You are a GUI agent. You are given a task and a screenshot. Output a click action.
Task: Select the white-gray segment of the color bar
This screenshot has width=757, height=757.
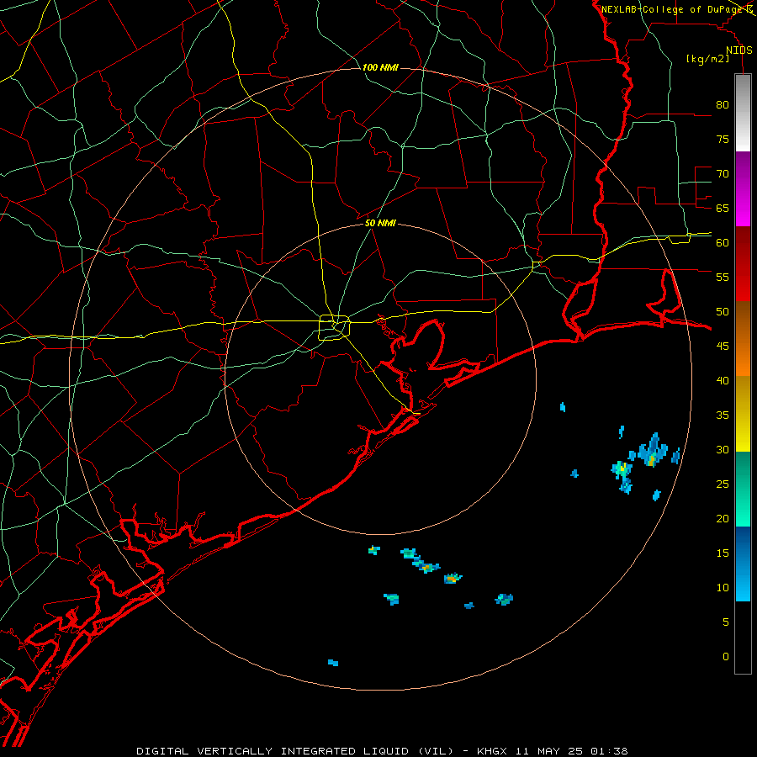pyautogui.click(x=743, y=113)
